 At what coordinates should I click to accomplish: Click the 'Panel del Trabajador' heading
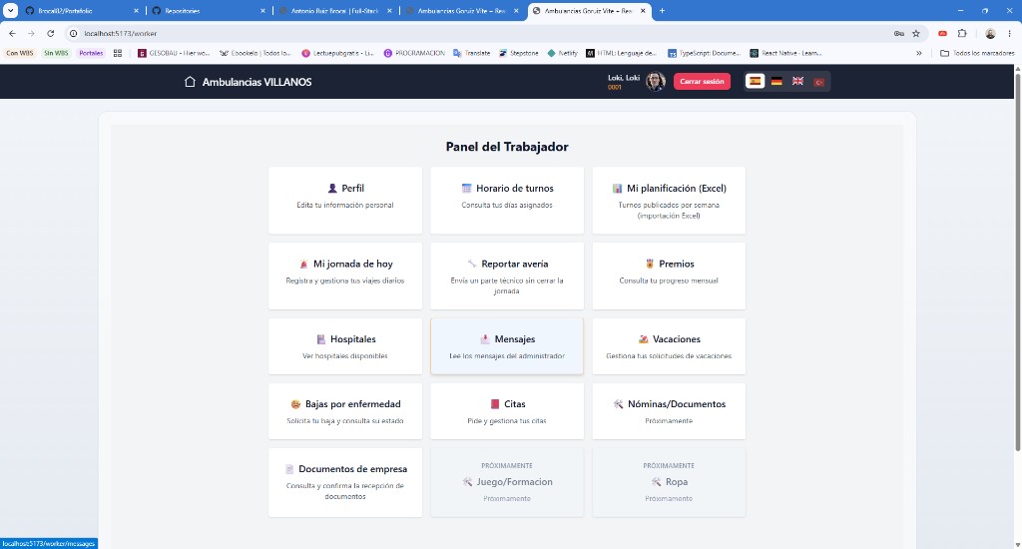[507, 147]
